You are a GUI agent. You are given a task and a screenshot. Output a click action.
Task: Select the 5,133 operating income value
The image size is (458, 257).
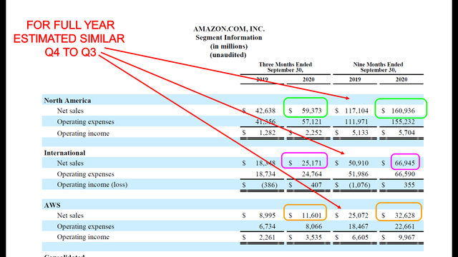click(x=360, y=133)
